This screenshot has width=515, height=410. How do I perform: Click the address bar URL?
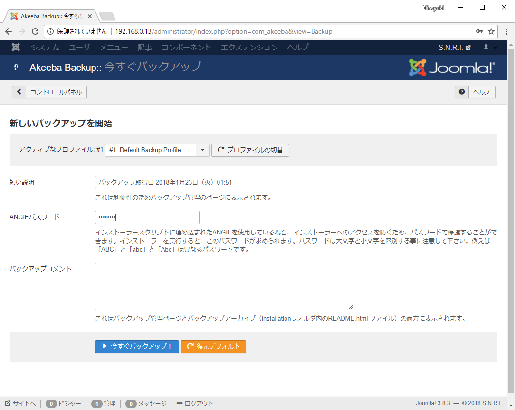tap(224, 31)
